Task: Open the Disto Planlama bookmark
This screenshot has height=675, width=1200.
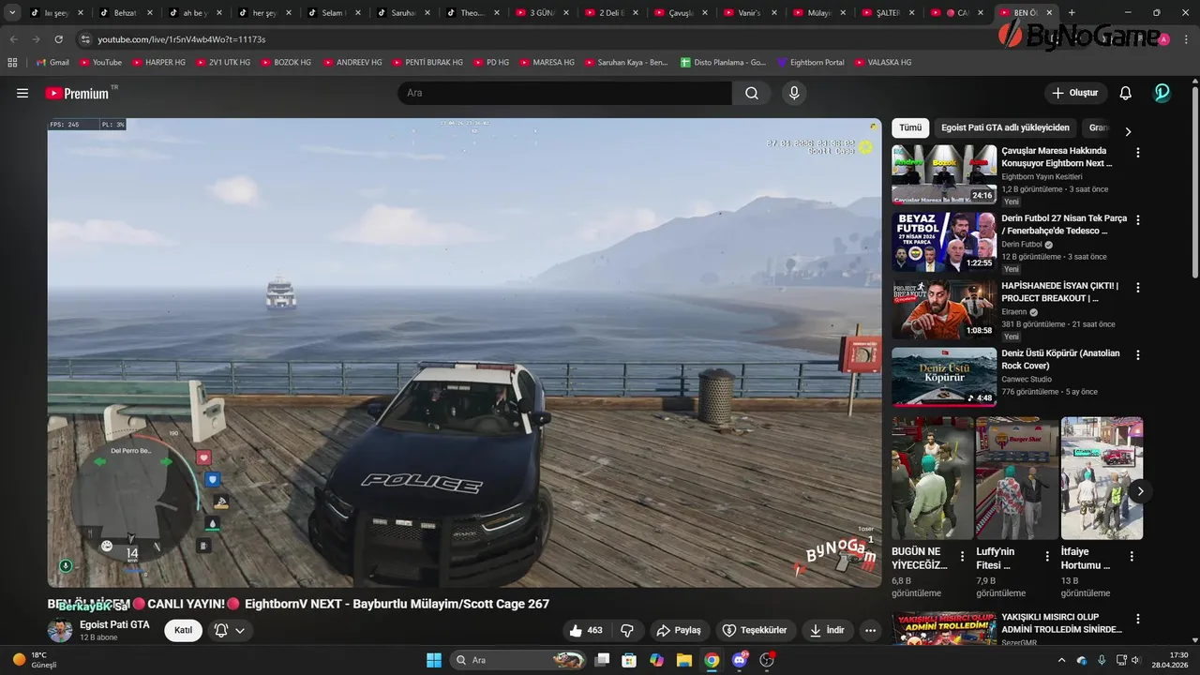Action: [723, 62]
